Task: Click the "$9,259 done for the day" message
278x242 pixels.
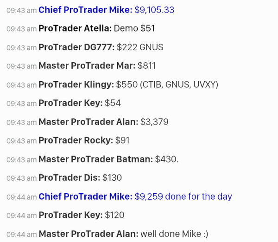Action: click(x=183, y=196)
